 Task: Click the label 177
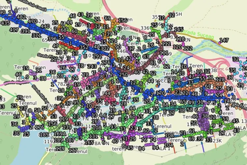click(73, 150)
